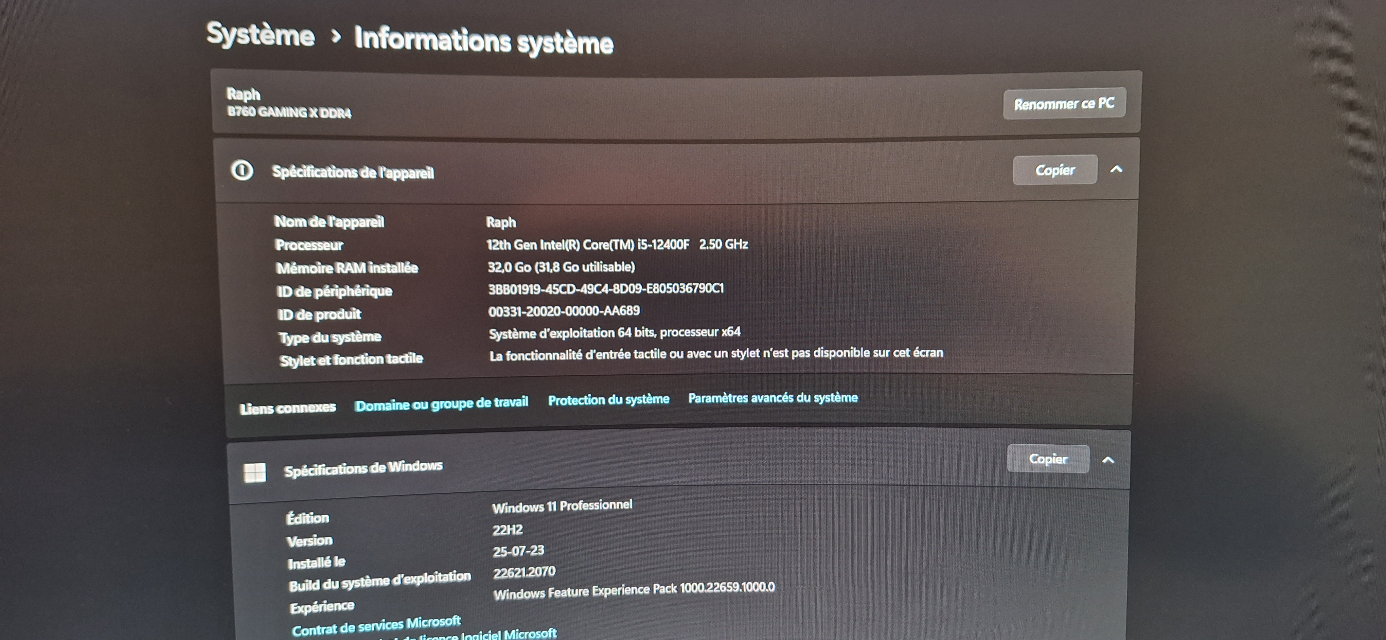Image resolution: width=1386 pixels, height=640 pixels.
Task: Select the product ID 00331-20020-00000-AA689
Action: pos(564,311)
